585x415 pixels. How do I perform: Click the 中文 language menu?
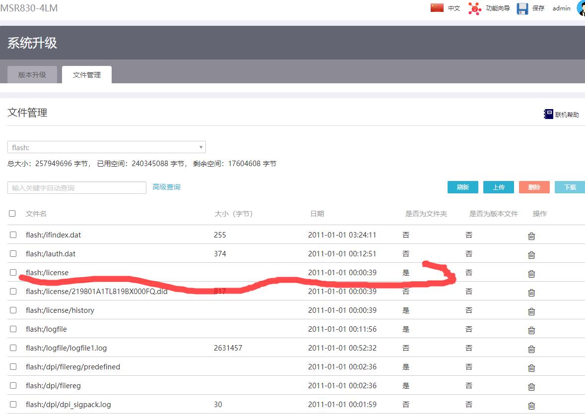454,8
